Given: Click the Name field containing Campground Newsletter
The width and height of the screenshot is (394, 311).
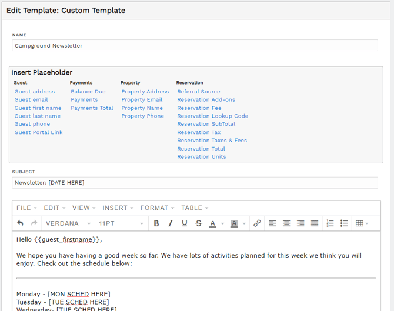Looking at the screenshot, I should (195, 45).
